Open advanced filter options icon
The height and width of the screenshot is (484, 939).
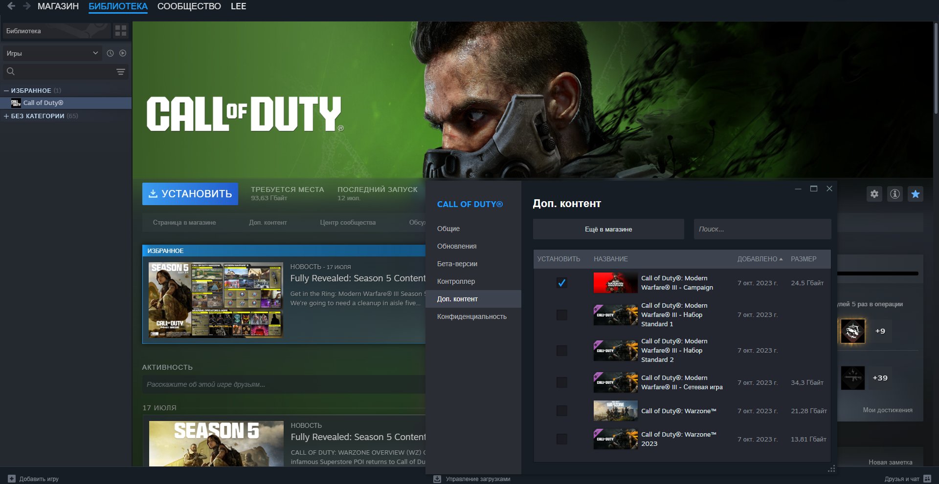tap(120, 72)
